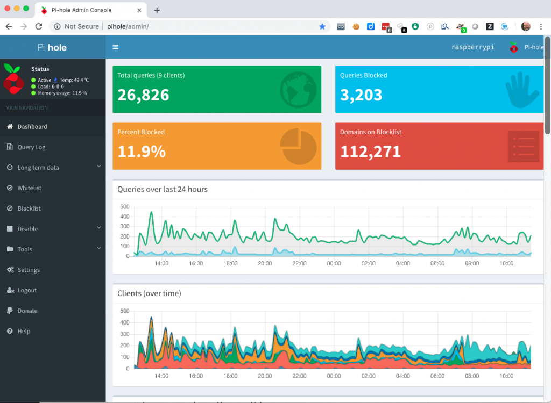Click the browser back arrow
This screenshot has height=403, width=551.
tap(9, 26)
